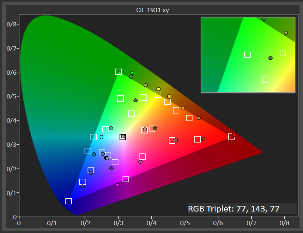Select the bright green measured dot

coord(132,73)
